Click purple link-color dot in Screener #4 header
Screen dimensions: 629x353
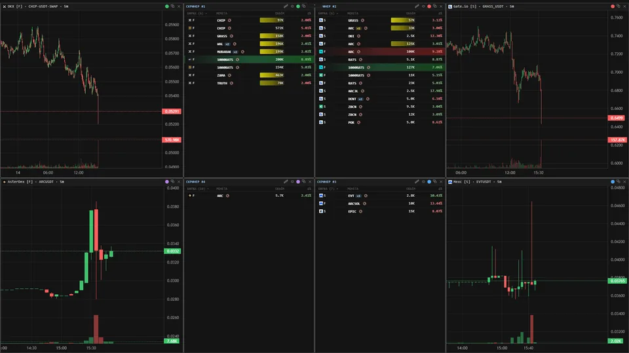coord(298,182)
